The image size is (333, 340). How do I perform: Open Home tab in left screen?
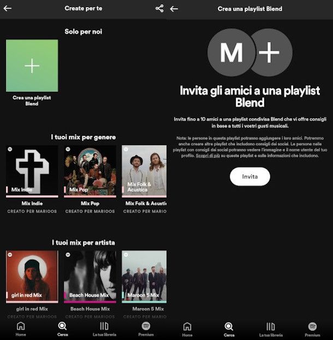[21, 329]
